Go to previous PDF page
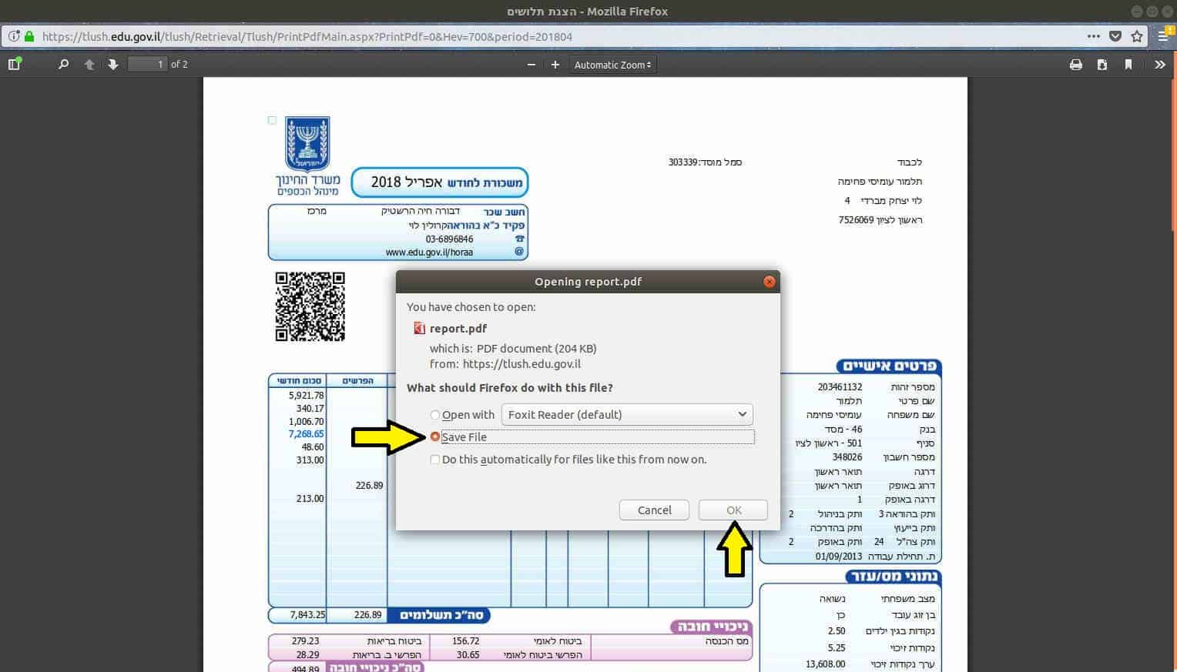 (x=89, y=65)
